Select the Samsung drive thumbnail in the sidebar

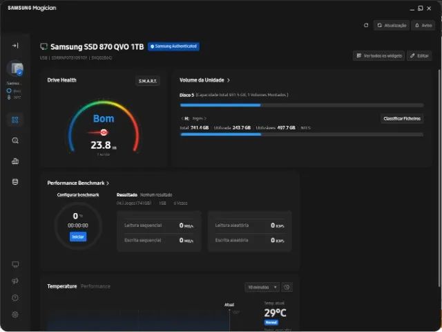pos(15,68)
